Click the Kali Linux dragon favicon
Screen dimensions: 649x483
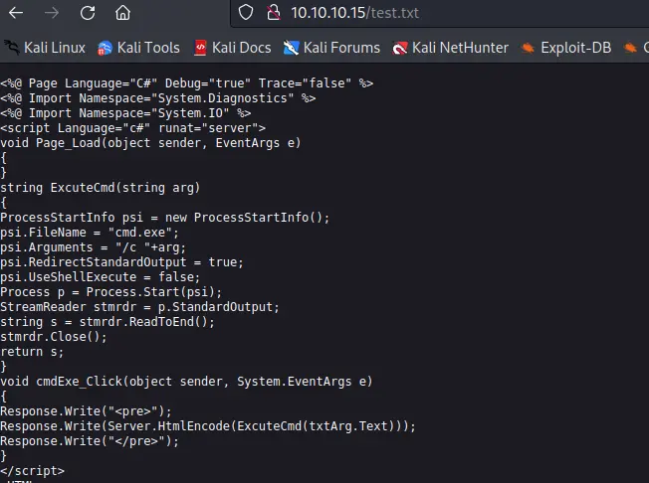pos(12,48)
